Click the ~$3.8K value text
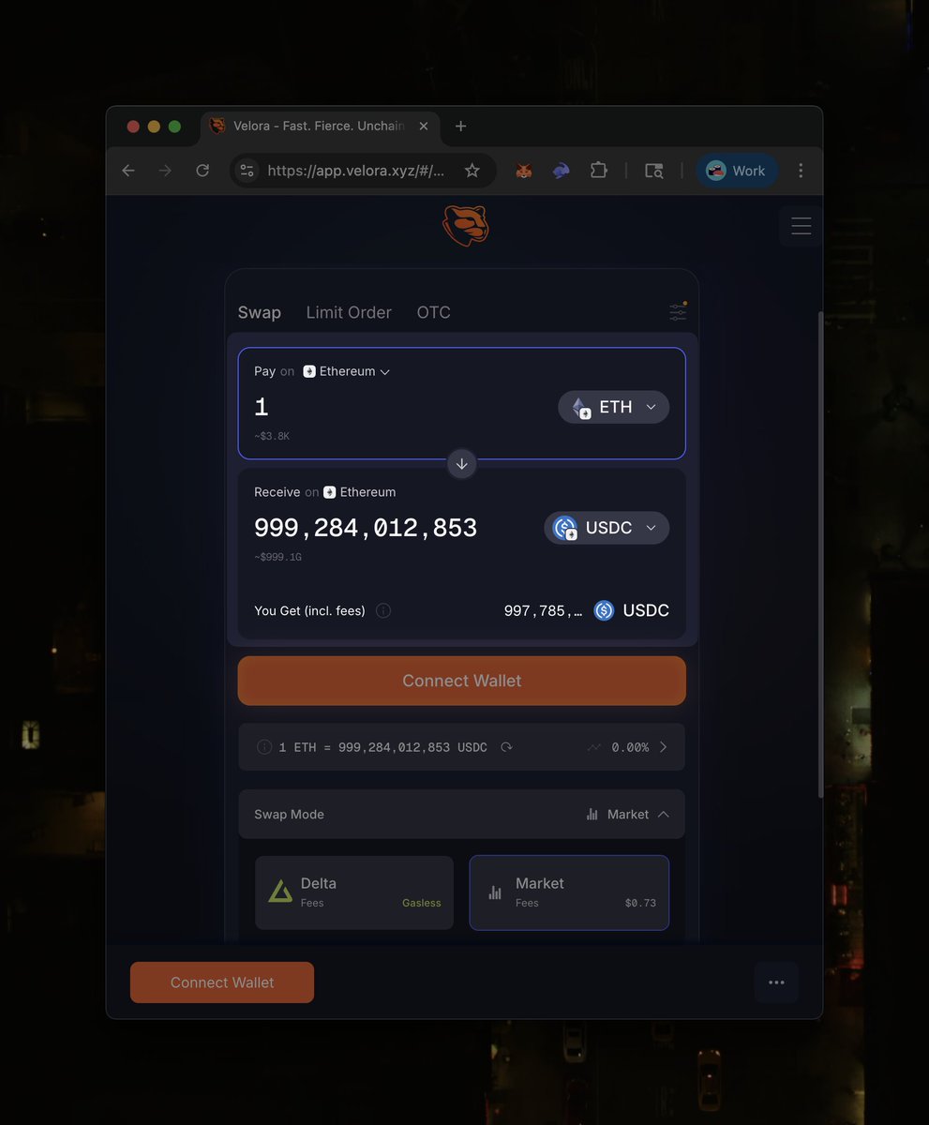The width and height of the screenshot is (929, 1125). [272, 436]
